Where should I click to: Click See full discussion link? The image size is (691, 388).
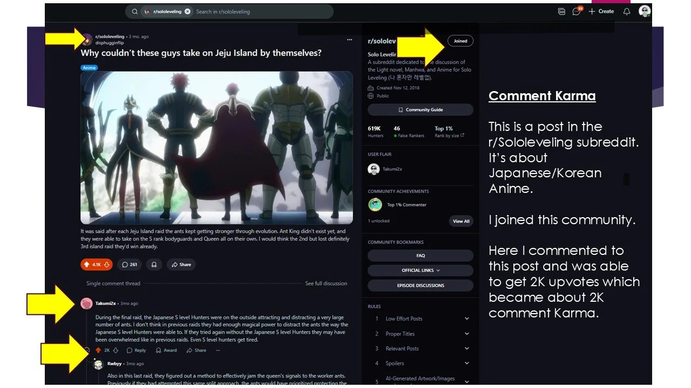click(x=326, y=283)
